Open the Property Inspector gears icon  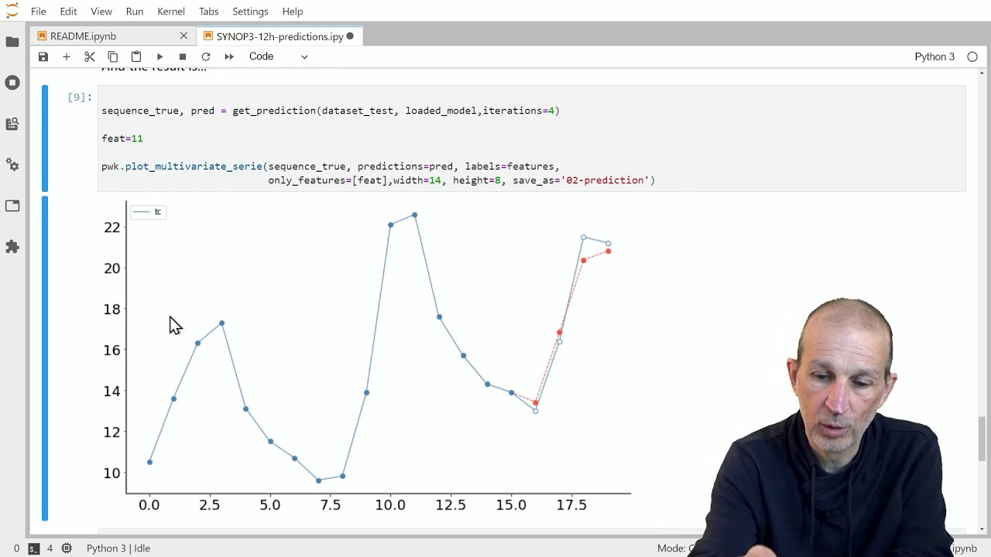pyautogui.click(x=12, y=165)
